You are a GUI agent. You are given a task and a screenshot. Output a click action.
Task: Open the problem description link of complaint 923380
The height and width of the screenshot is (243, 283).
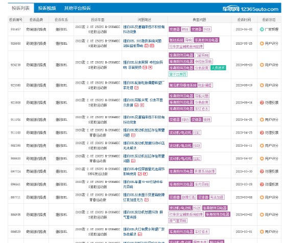coord(144,85)
